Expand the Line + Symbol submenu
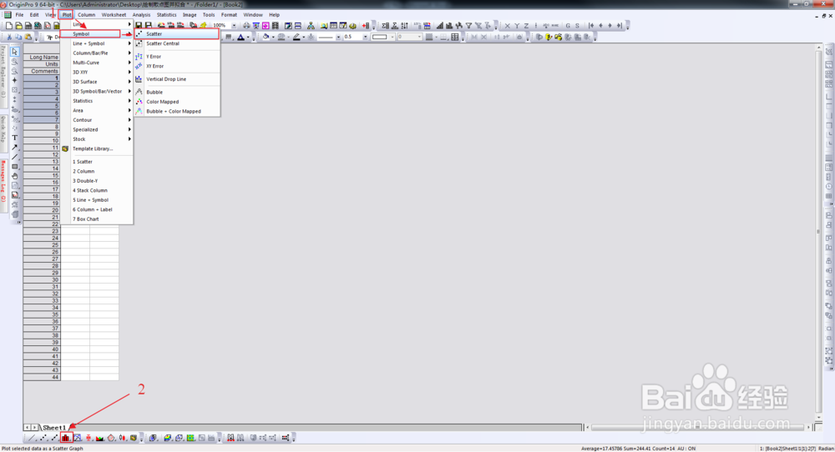This screenshot has height=452, width=835. coord(96,43)
